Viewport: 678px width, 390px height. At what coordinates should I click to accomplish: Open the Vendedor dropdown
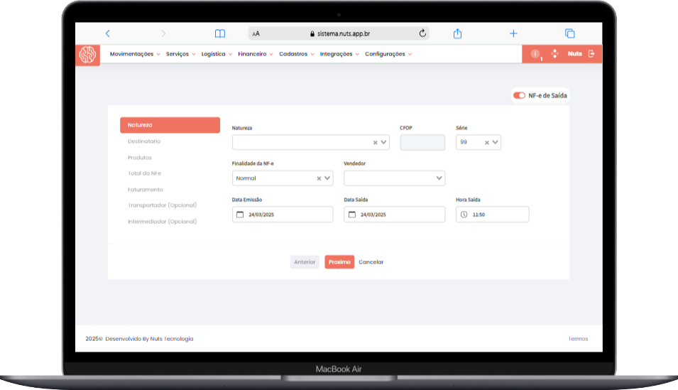(x=439, y=178)
